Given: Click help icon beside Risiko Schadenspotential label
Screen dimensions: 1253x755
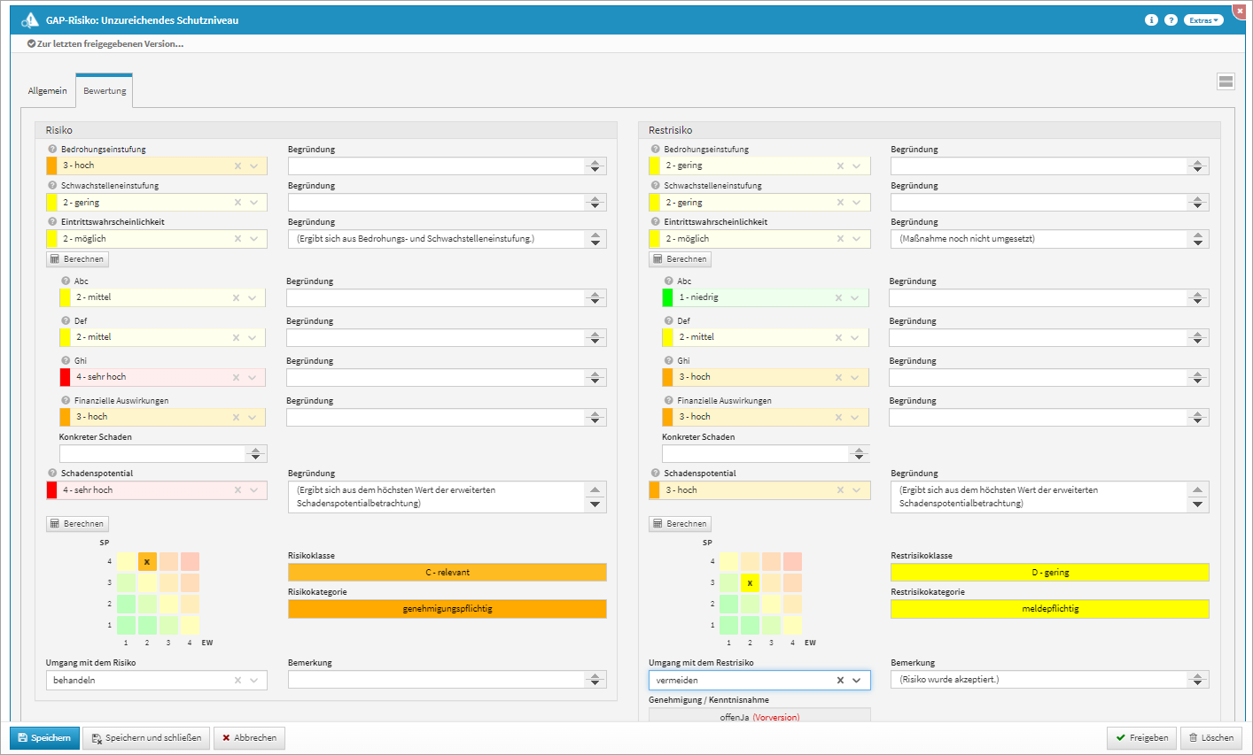Looking at the screenshot, I should (52, 474).
